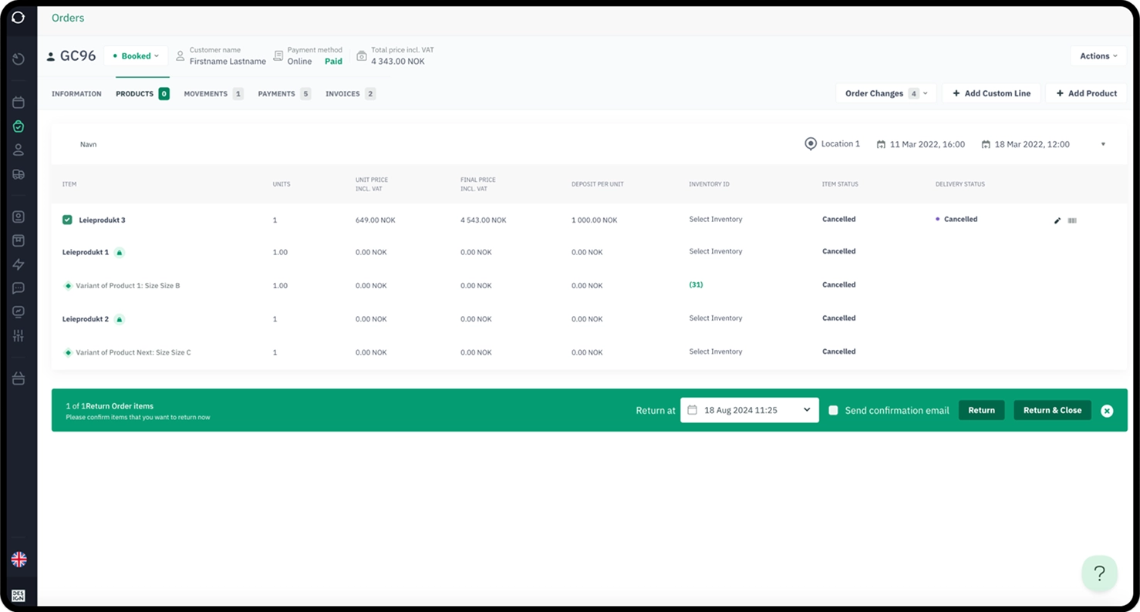The width and height of the screenshot is (1140, 612).
Task: Open the customers person icon in sidebar
Action: pyautogui.click(x=19, y=150)
